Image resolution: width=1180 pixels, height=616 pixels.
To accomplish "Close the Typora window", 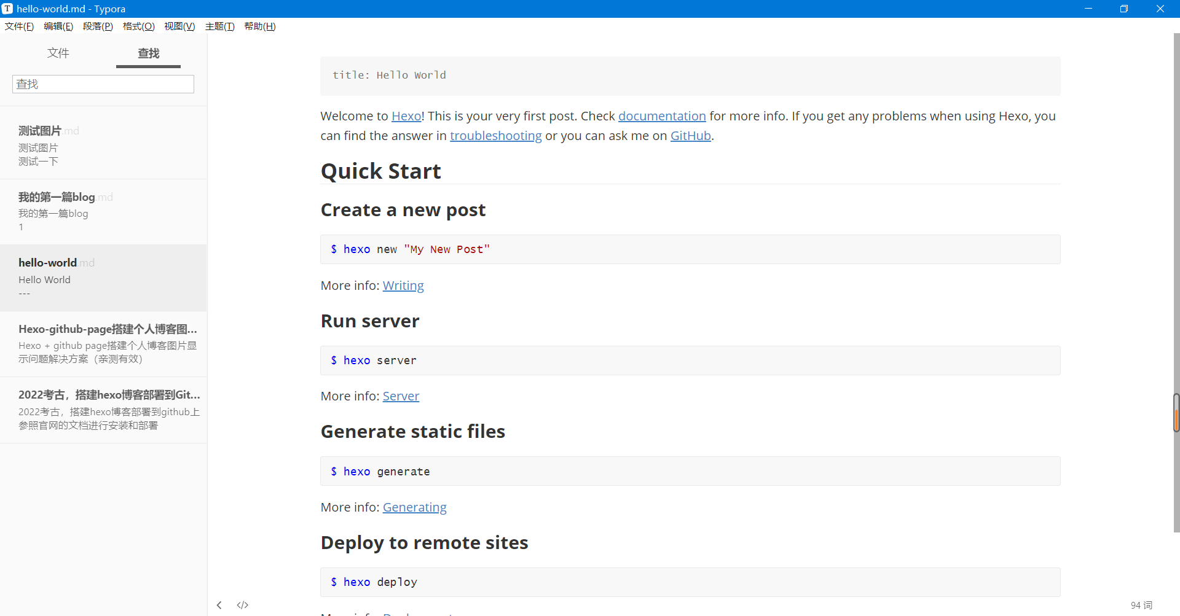I will [x=1160, y=9].
